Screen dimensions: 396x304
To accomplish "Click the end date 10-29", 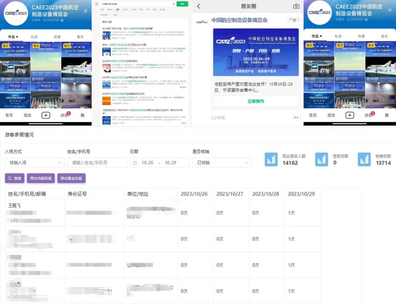I will click(170, 163).
